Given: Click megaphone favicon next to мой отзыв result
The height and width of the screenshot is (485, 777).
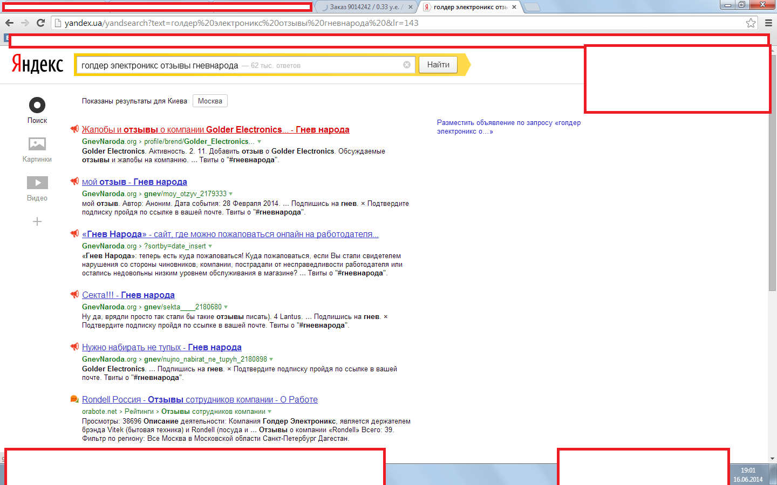Looking at the screenshot, I should (x=74, y=181).
